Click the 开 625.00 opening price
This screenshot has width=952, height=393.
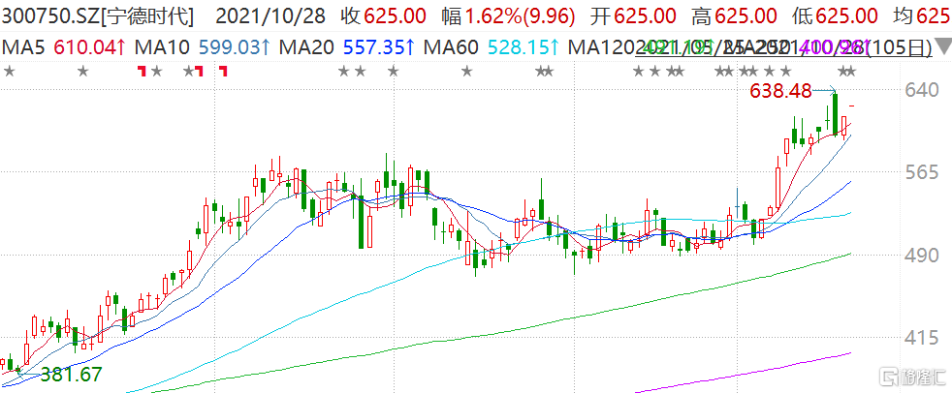point(635,17)
